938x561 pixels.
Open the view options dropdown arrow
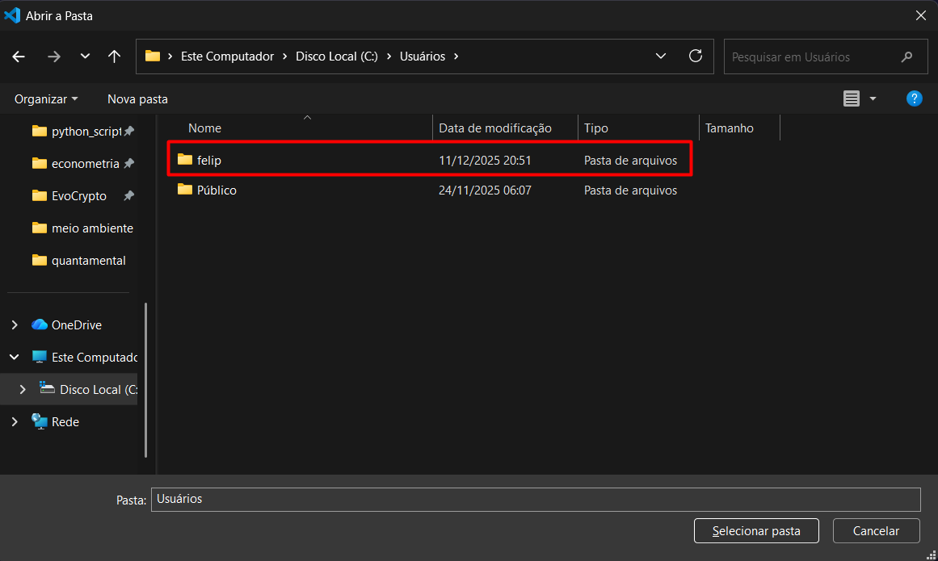(x=873, y=98)
